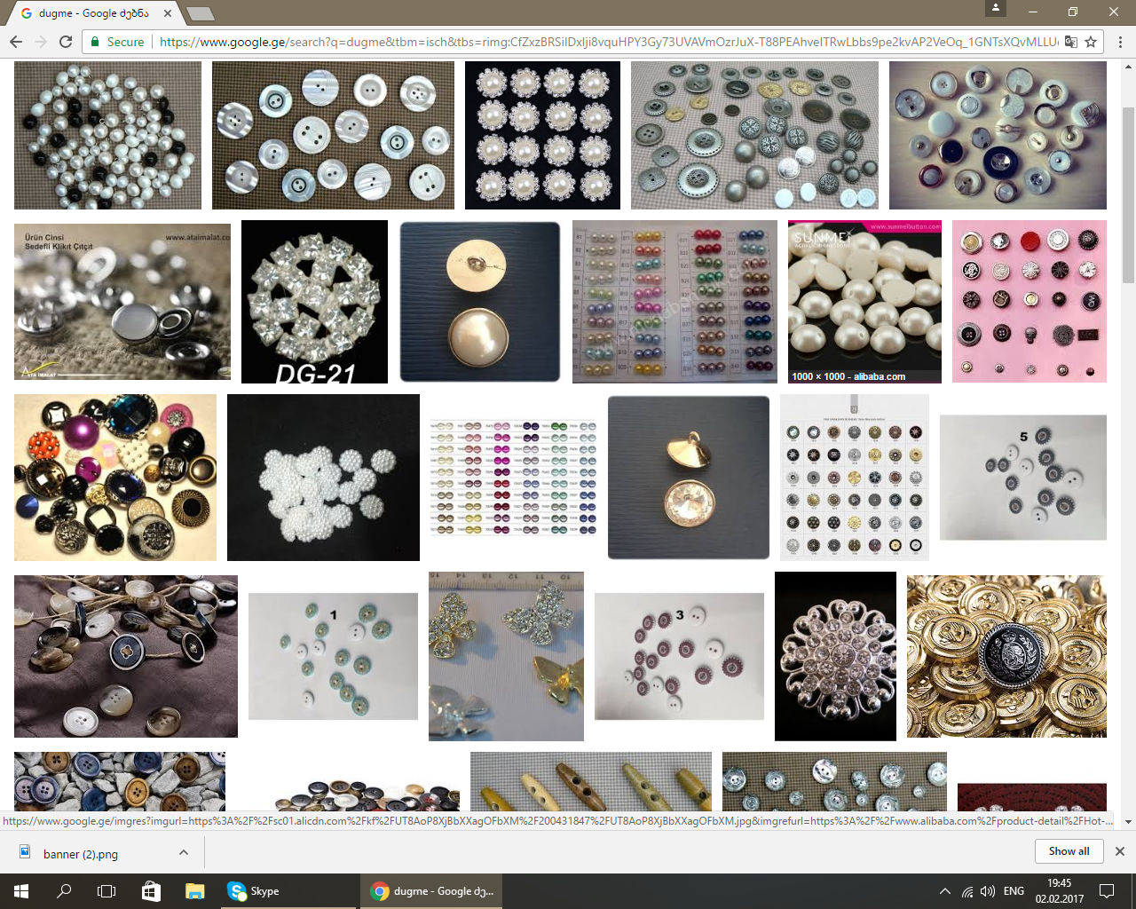Select the Chrome dugme taskbar button

pos(431,891)
